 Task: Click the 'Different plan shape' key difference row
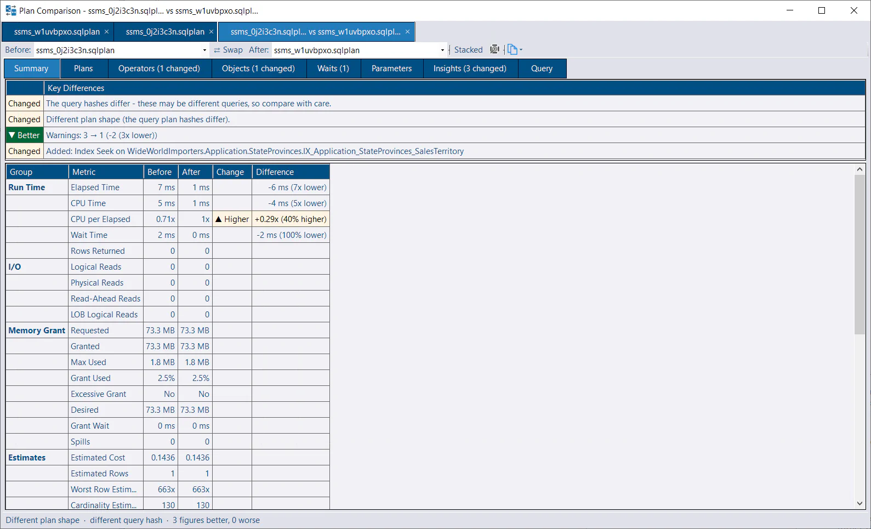pos(436,120)
